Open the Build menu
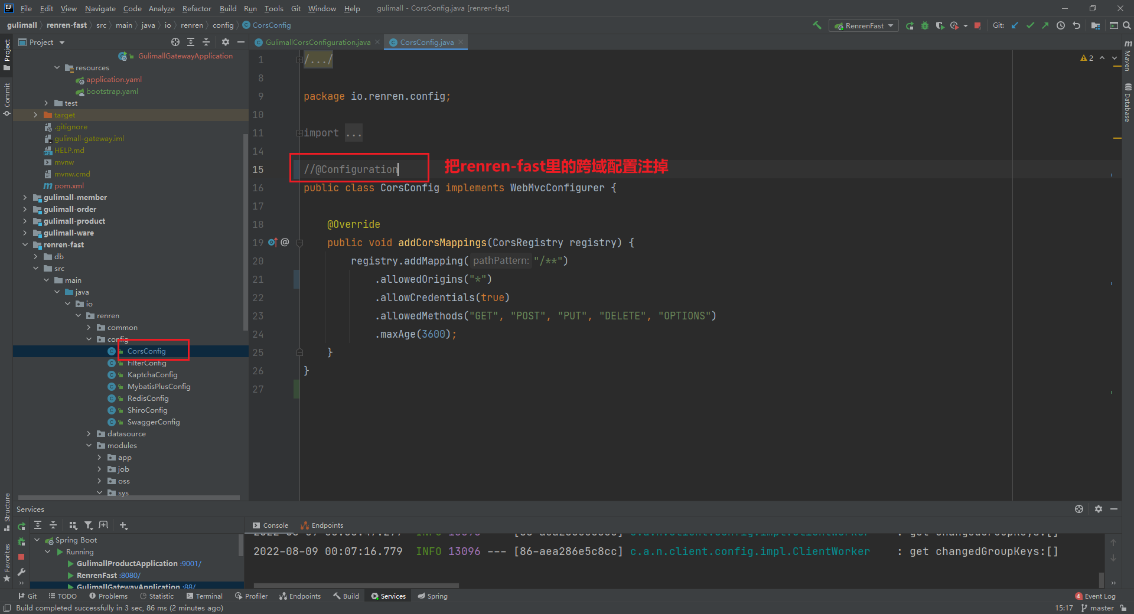 tap(228, 8)
